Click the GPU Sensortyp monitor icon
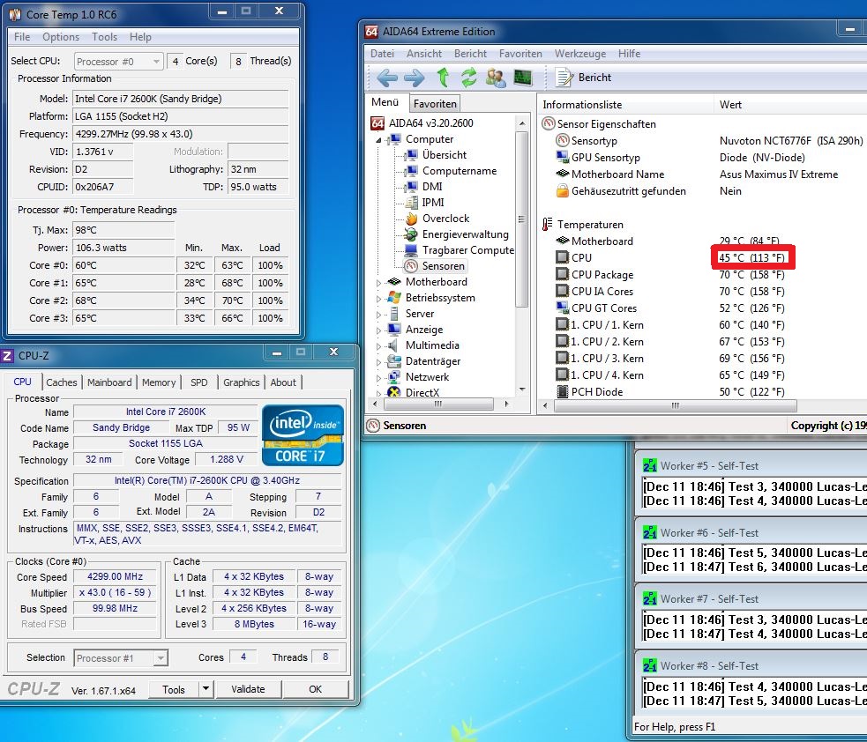Viewport: 867px width, 742px height. [563, 158]
